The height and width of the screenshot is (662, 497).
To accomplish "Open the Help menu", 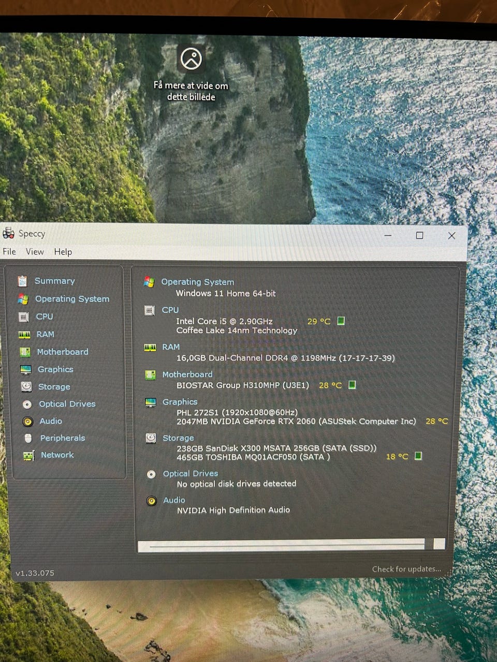I will click(x=63, y=252).
